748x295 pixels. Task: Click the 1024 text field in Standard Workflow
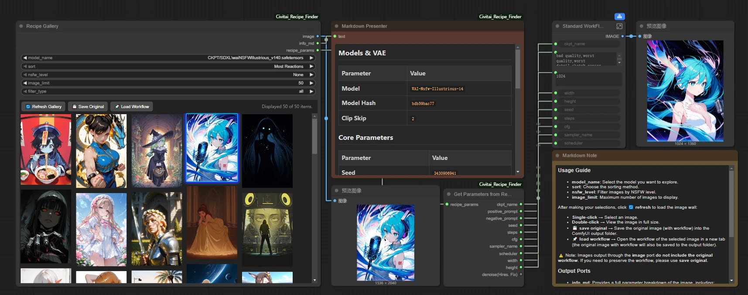588,79
